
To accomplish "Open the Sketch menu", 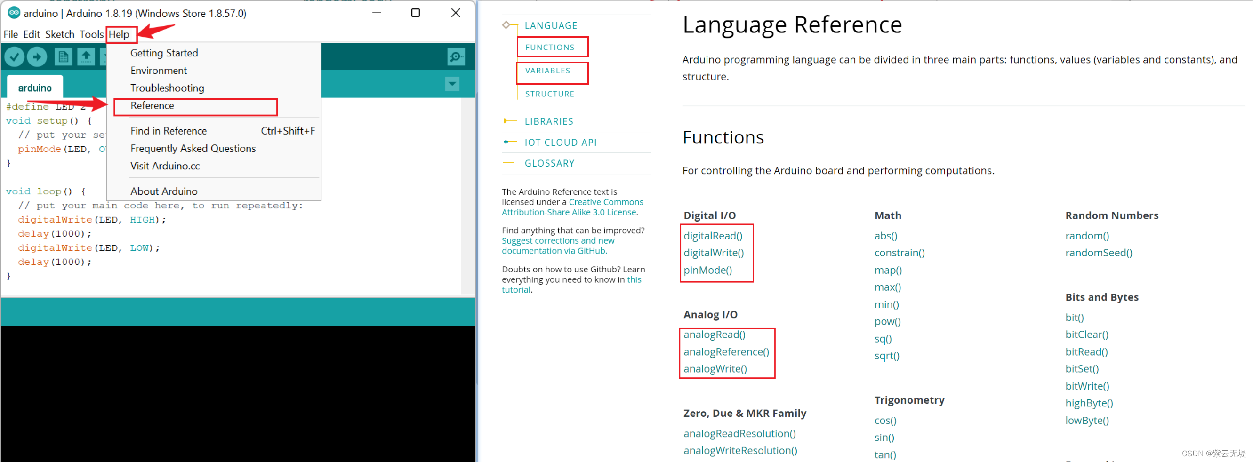I will coord(60,34).
